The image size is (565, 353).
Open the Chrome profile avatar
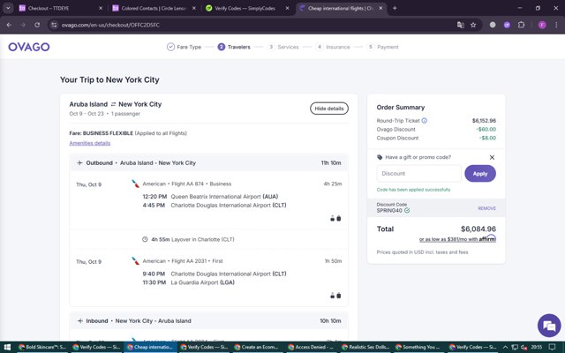(542, 25)
